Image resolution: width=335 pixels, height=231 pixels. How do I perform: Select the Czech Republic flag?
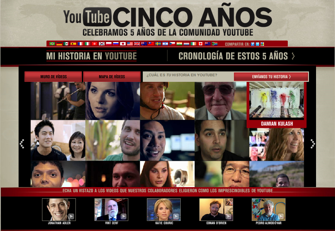172,44
